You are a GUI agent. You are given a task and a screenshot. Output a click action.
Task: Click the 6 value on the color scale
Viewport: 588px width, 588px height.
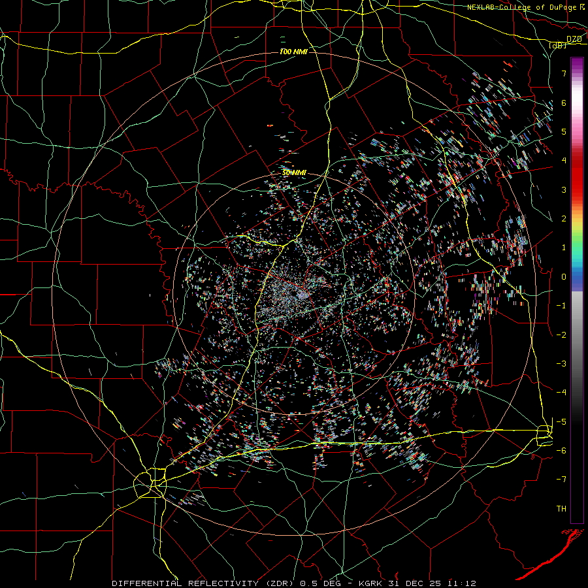coord(564,103)
